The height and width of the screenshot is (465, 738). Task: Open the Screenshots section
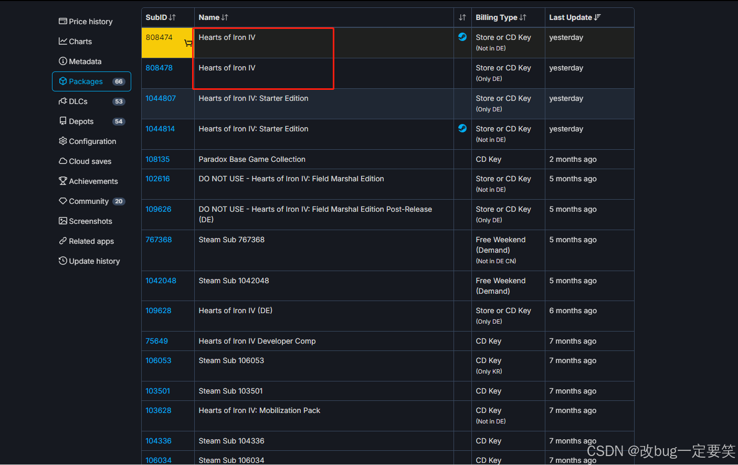pyautogui.click(x=86, y=221)
